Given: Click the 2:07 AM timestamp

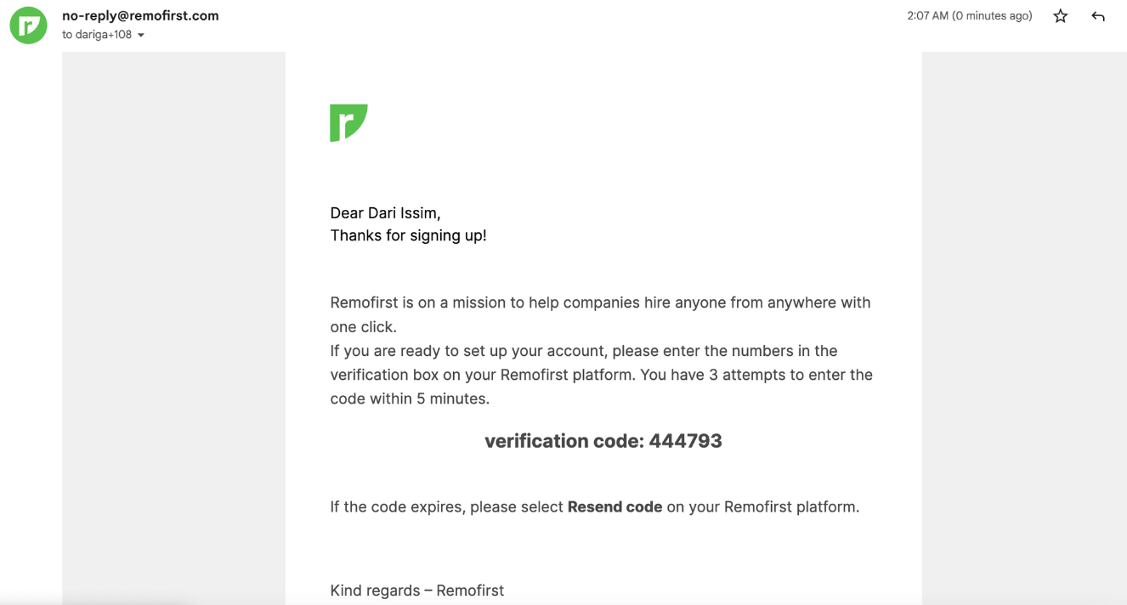Looking at the screenshot, I should click(969, 16).
